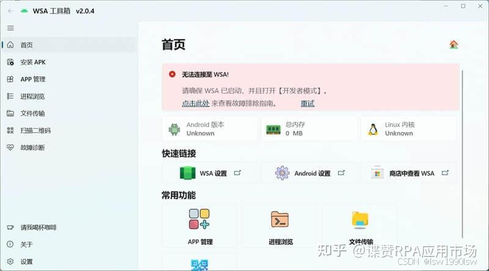The width and height of the screenshot is (489, 271).
Task: Click the 设置 gear icon in sidebar
Action: [x=10, y=261]
